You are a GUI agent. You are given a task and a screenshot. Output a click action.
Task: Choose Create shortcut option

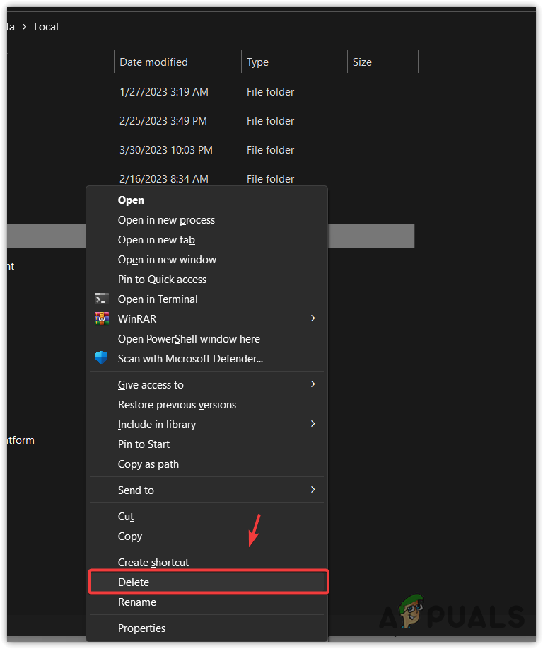(x=153, y=562)
